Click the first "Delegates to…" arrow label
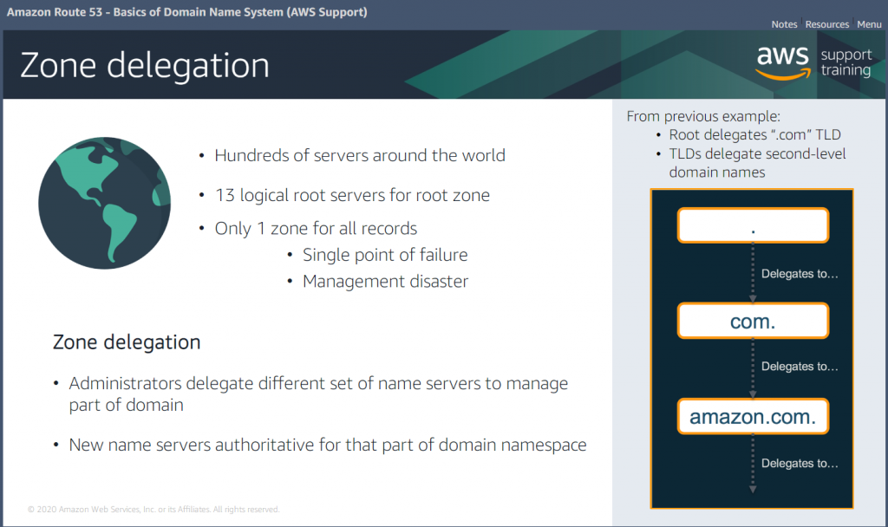 point(800,274)
